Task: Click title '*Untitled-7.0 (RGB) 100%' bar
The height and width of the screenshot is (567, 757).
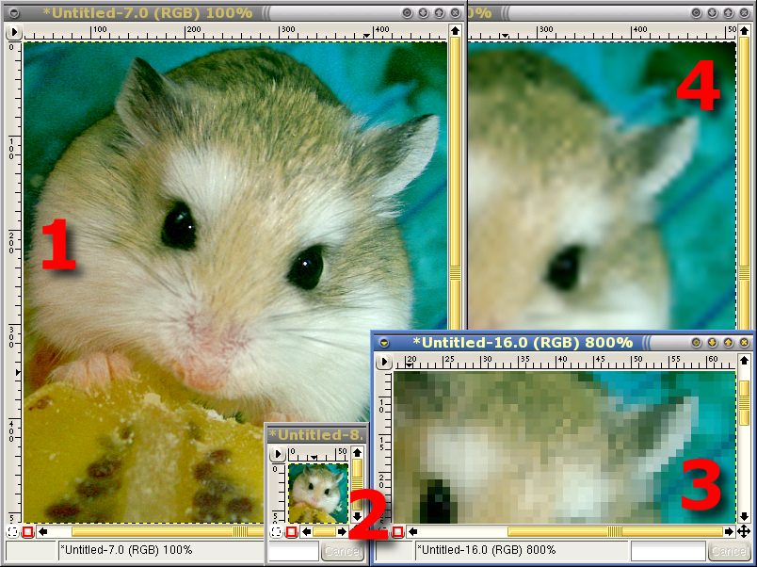Action: (x=148, y=13)
